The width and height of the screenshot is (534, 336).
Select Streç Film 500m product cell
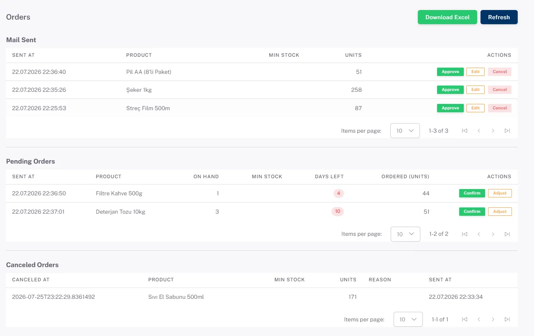[148, 108]
